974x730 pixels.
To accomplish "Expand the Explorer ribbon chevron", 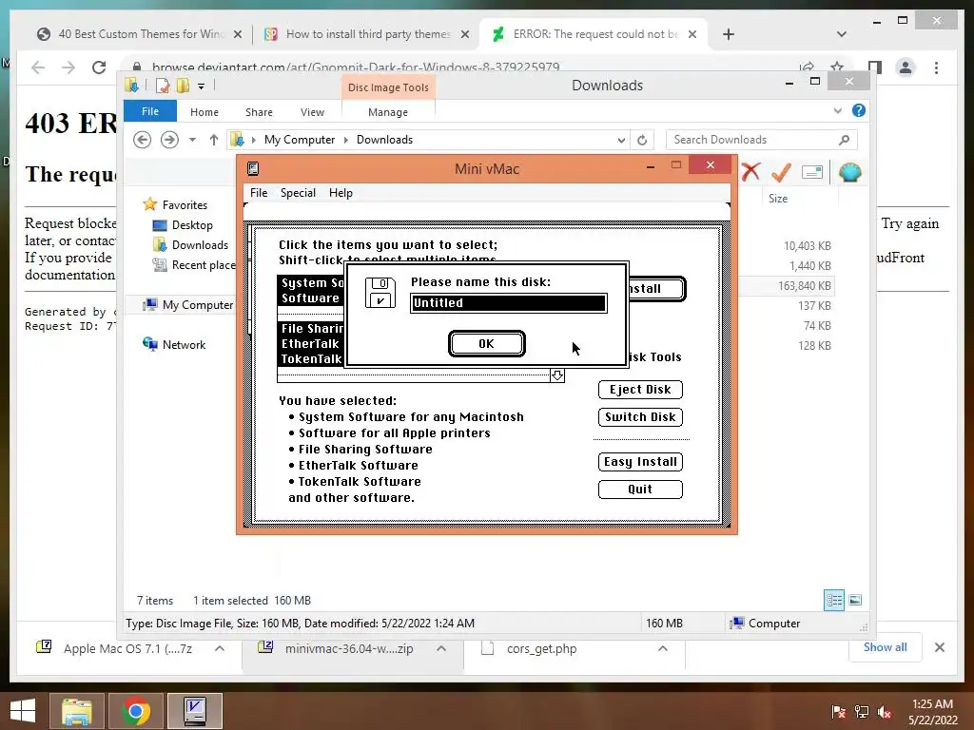I will click(x=838, y=111).
